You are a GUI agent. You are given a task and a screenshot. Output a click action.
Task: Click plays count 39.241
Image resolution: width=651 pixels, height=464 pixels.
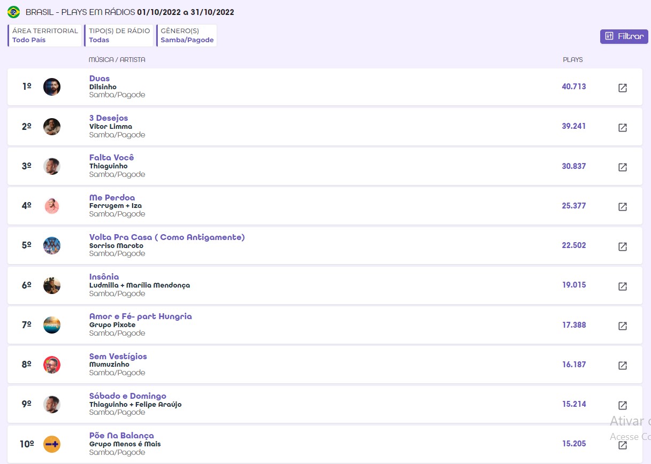coord(574,126)
